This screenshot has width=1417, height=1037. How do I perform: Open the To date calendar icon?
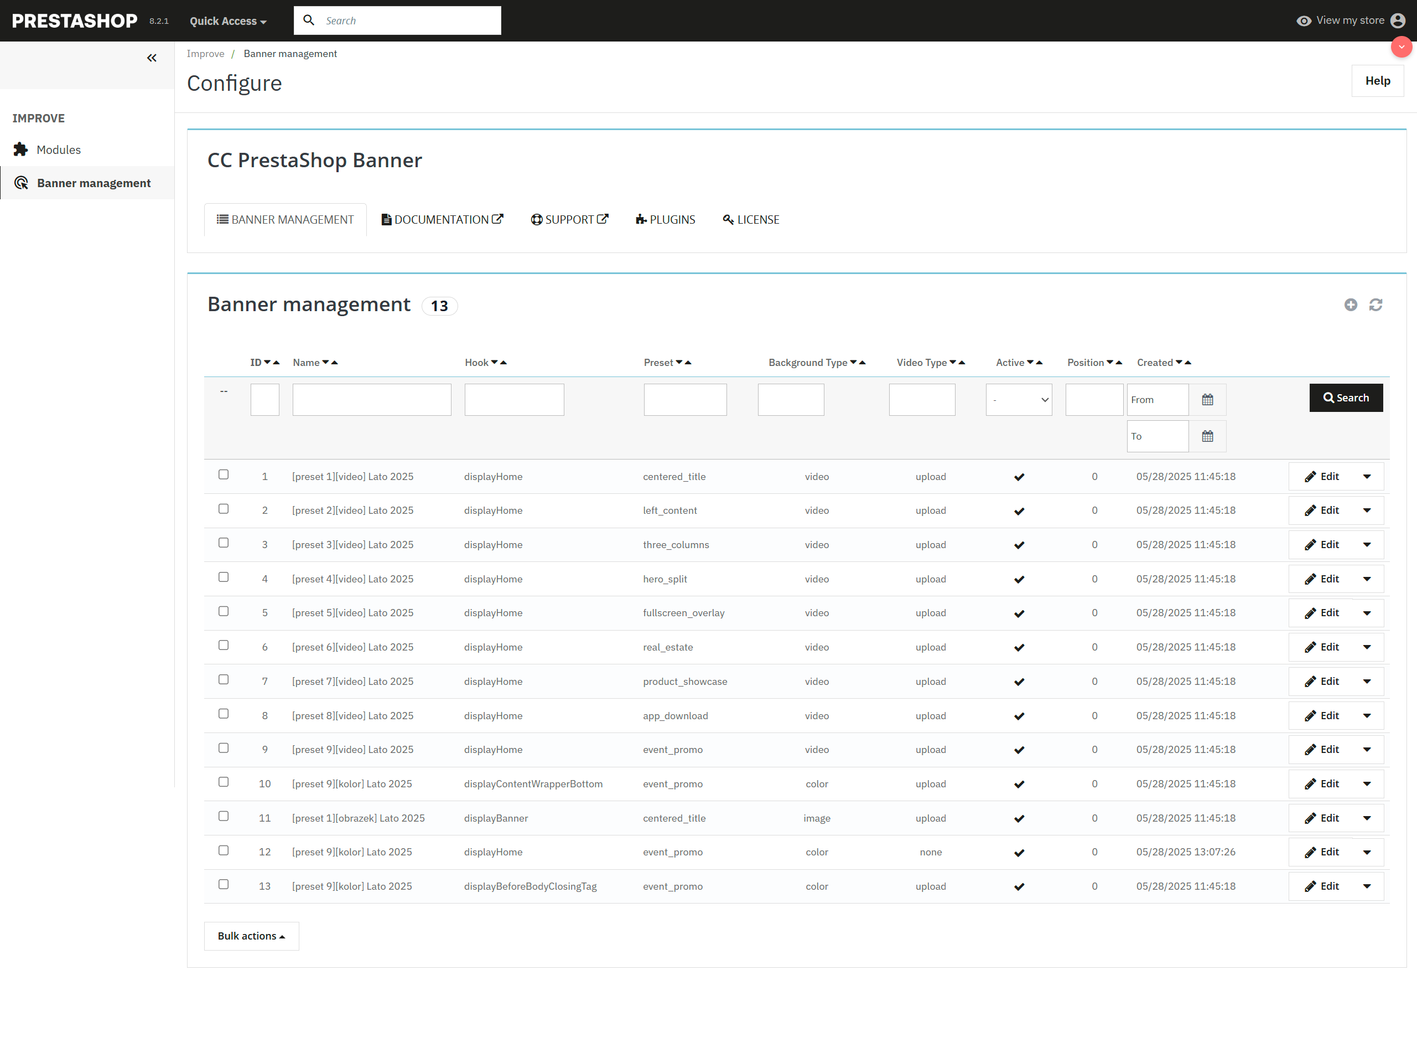coord(1207,436)
